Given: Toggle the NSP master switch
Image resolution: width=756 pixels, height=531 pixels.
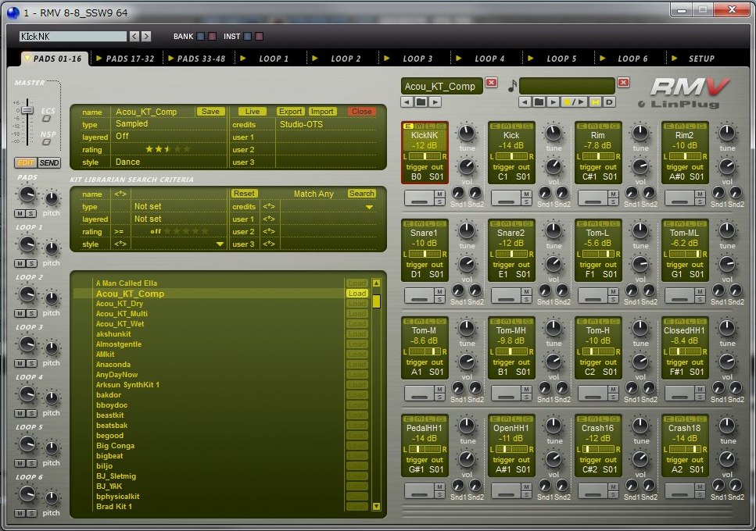Looking at the screenshot, I should tap(47, 142).
